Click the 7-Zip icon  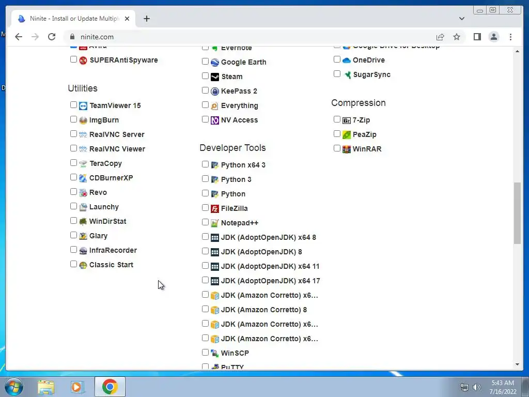347,120
